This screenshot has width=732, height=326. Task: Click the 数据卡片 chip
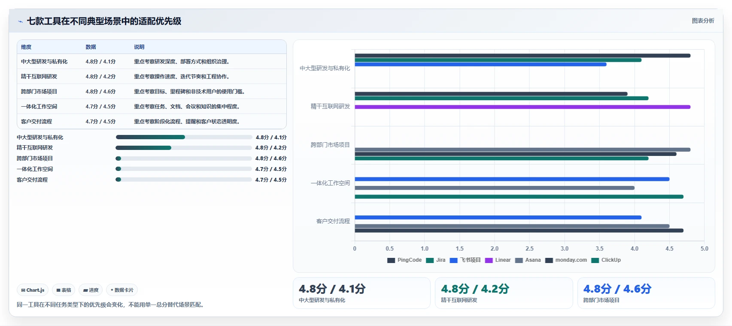point(122,290)
